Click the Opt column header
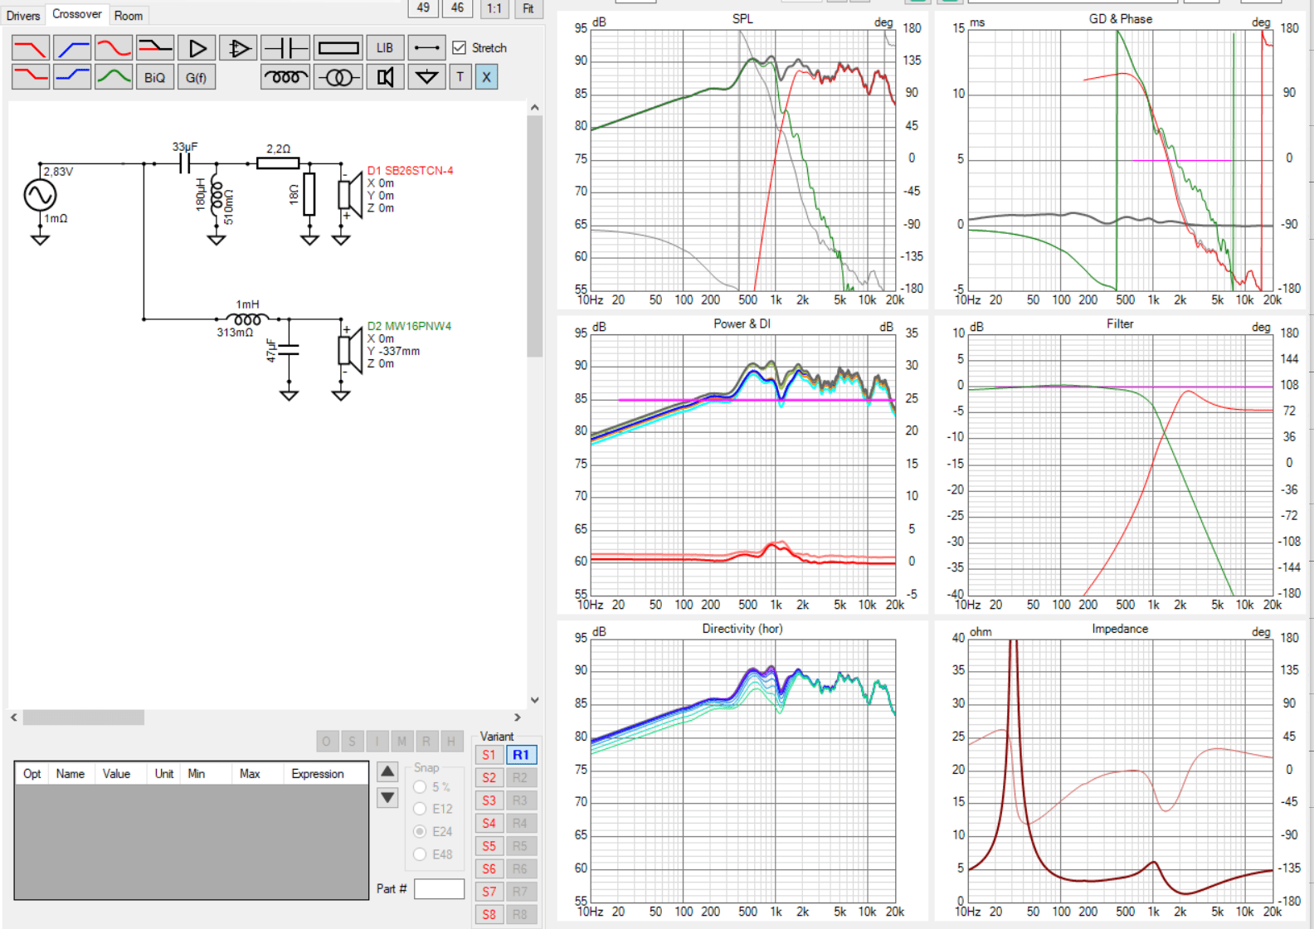The width and height of the screenshot is (1314, 929). (32, 774)
